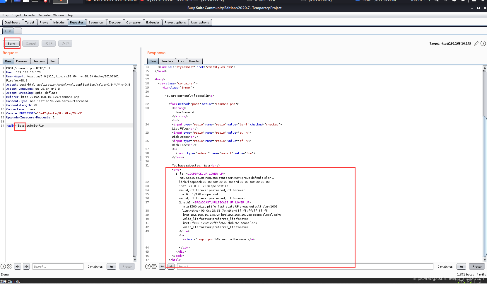This screenshot has height=284, width=487.
Task: Open Repeater help question-mark icon near target
Action: (x=483, y=43)
